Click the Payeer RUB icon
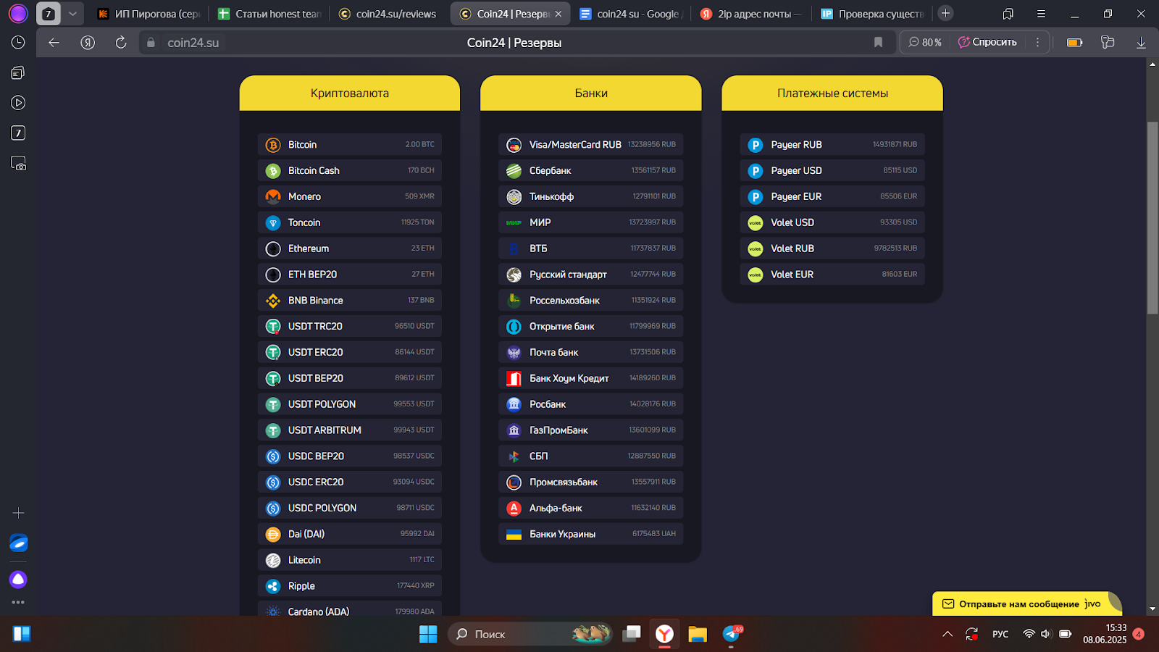Screen dimensions: 1159x652 pyautogui.click(x=756, y=145)
